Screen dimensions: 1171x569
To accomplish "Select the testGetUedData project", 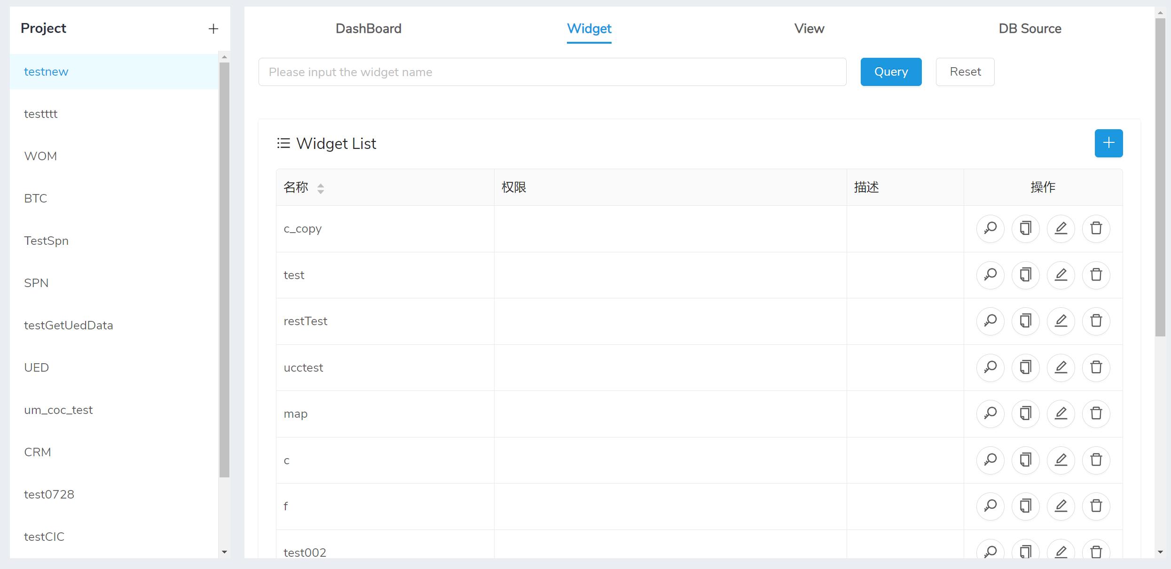I will [x=114, y=325].
